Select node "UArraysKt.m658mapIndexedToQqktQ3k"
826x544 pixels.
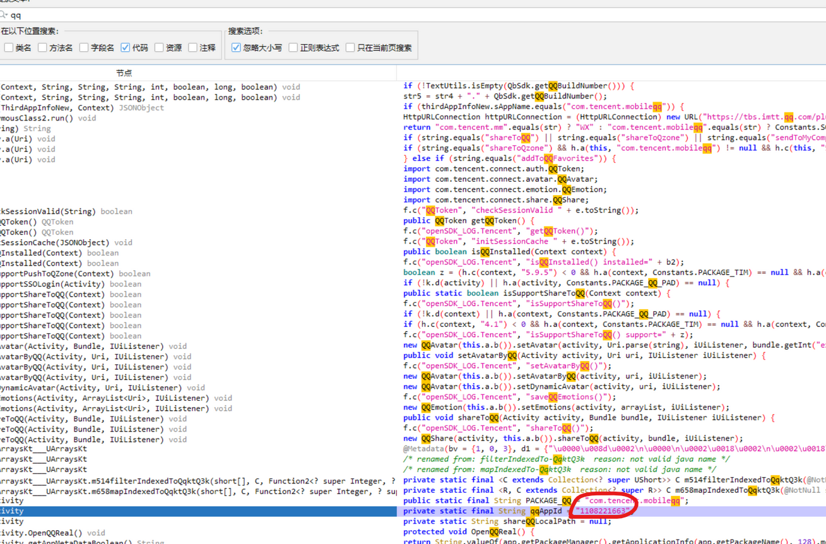tap(198, 491)
